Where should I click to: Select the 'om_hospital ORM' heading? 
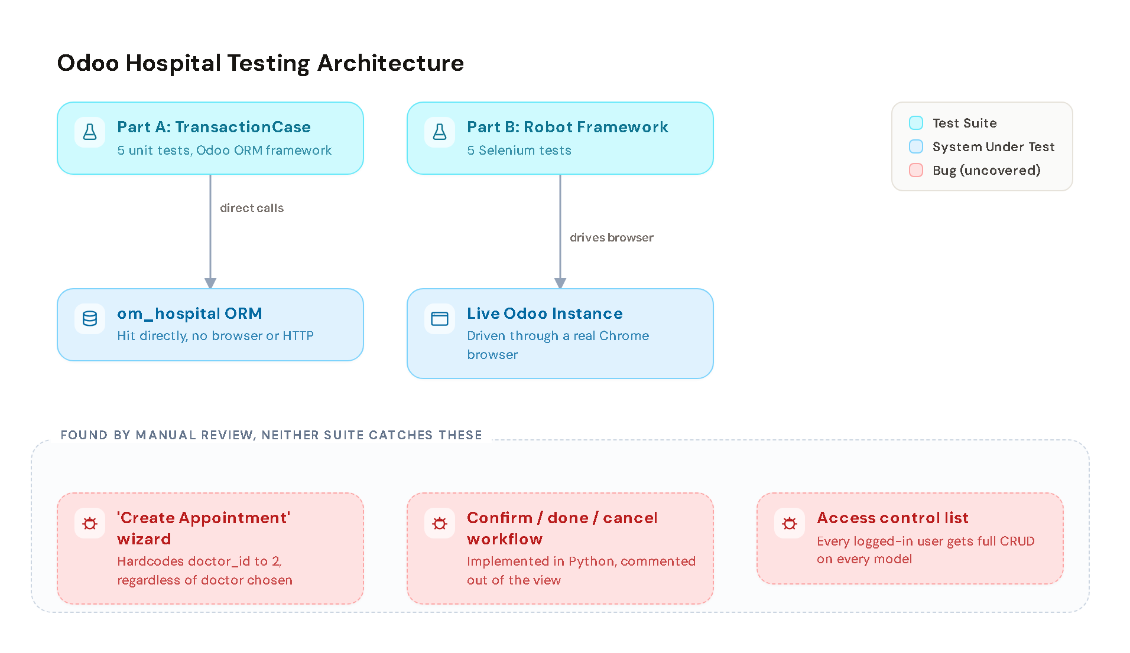190,314
